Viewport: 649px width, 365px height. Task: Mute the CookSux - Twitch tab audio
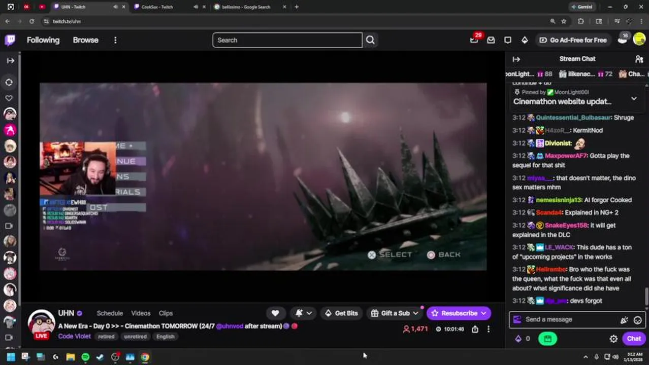click(196, 7)
